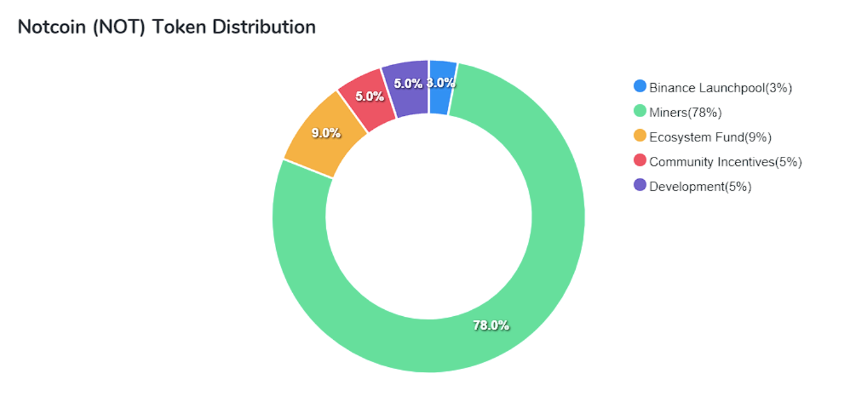The width and height of the screenshot is (845, 398).
Task: Toggle the "Community Incentives(5%)" legend text
Action: [x=725, y=162]
